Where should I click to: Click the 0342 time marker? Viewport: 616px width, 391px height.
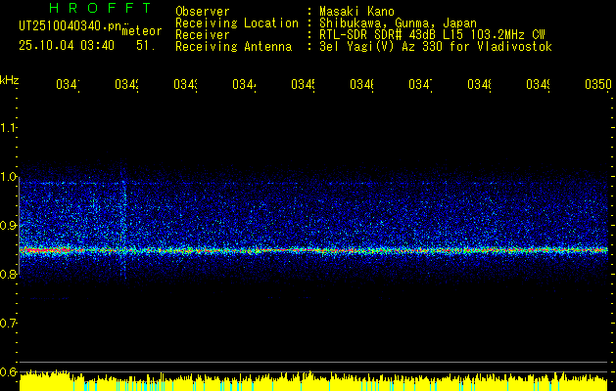coord(127,84)
